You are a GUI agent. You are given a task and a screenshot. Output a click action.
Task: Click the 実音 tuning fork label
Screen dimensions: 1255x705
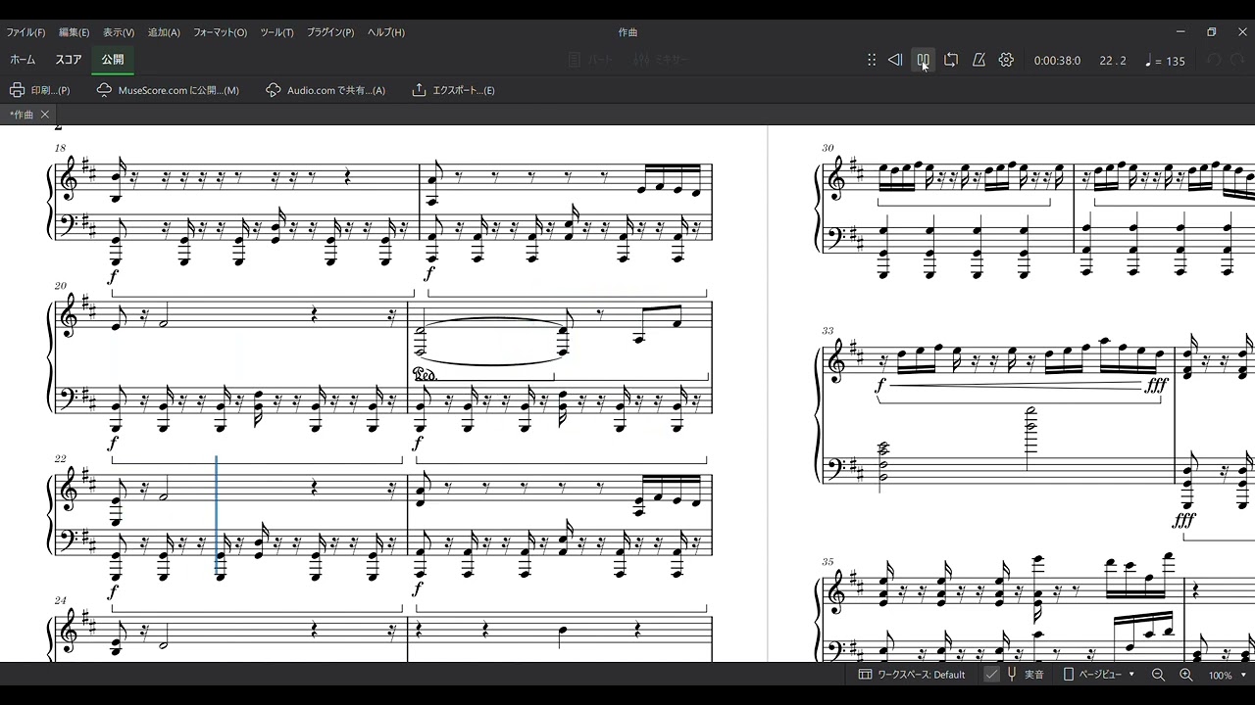[1027, 675]
